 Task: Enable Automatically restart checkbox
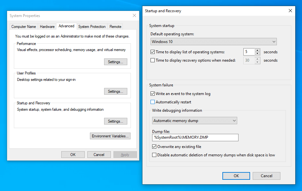click(x=152, y=102)
